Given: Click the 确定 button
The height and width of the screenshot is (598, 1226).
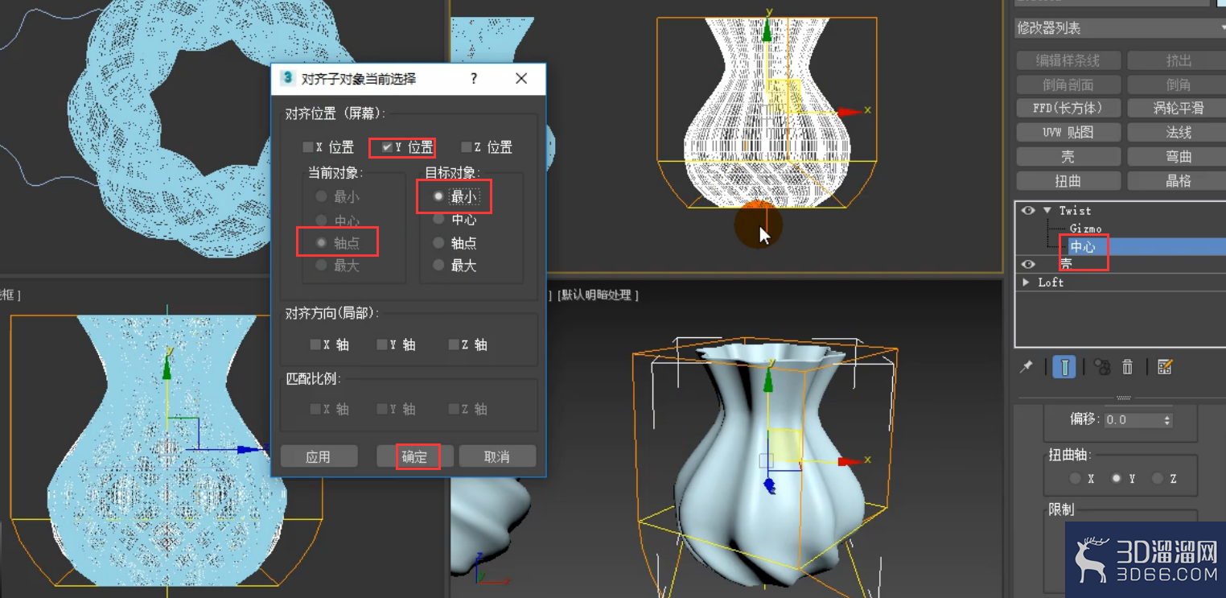Looking at the screenshot, I should [415, 456].
